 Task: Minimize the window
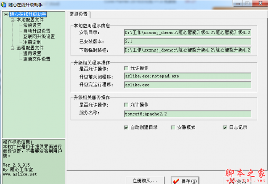[x=238, y=4]
